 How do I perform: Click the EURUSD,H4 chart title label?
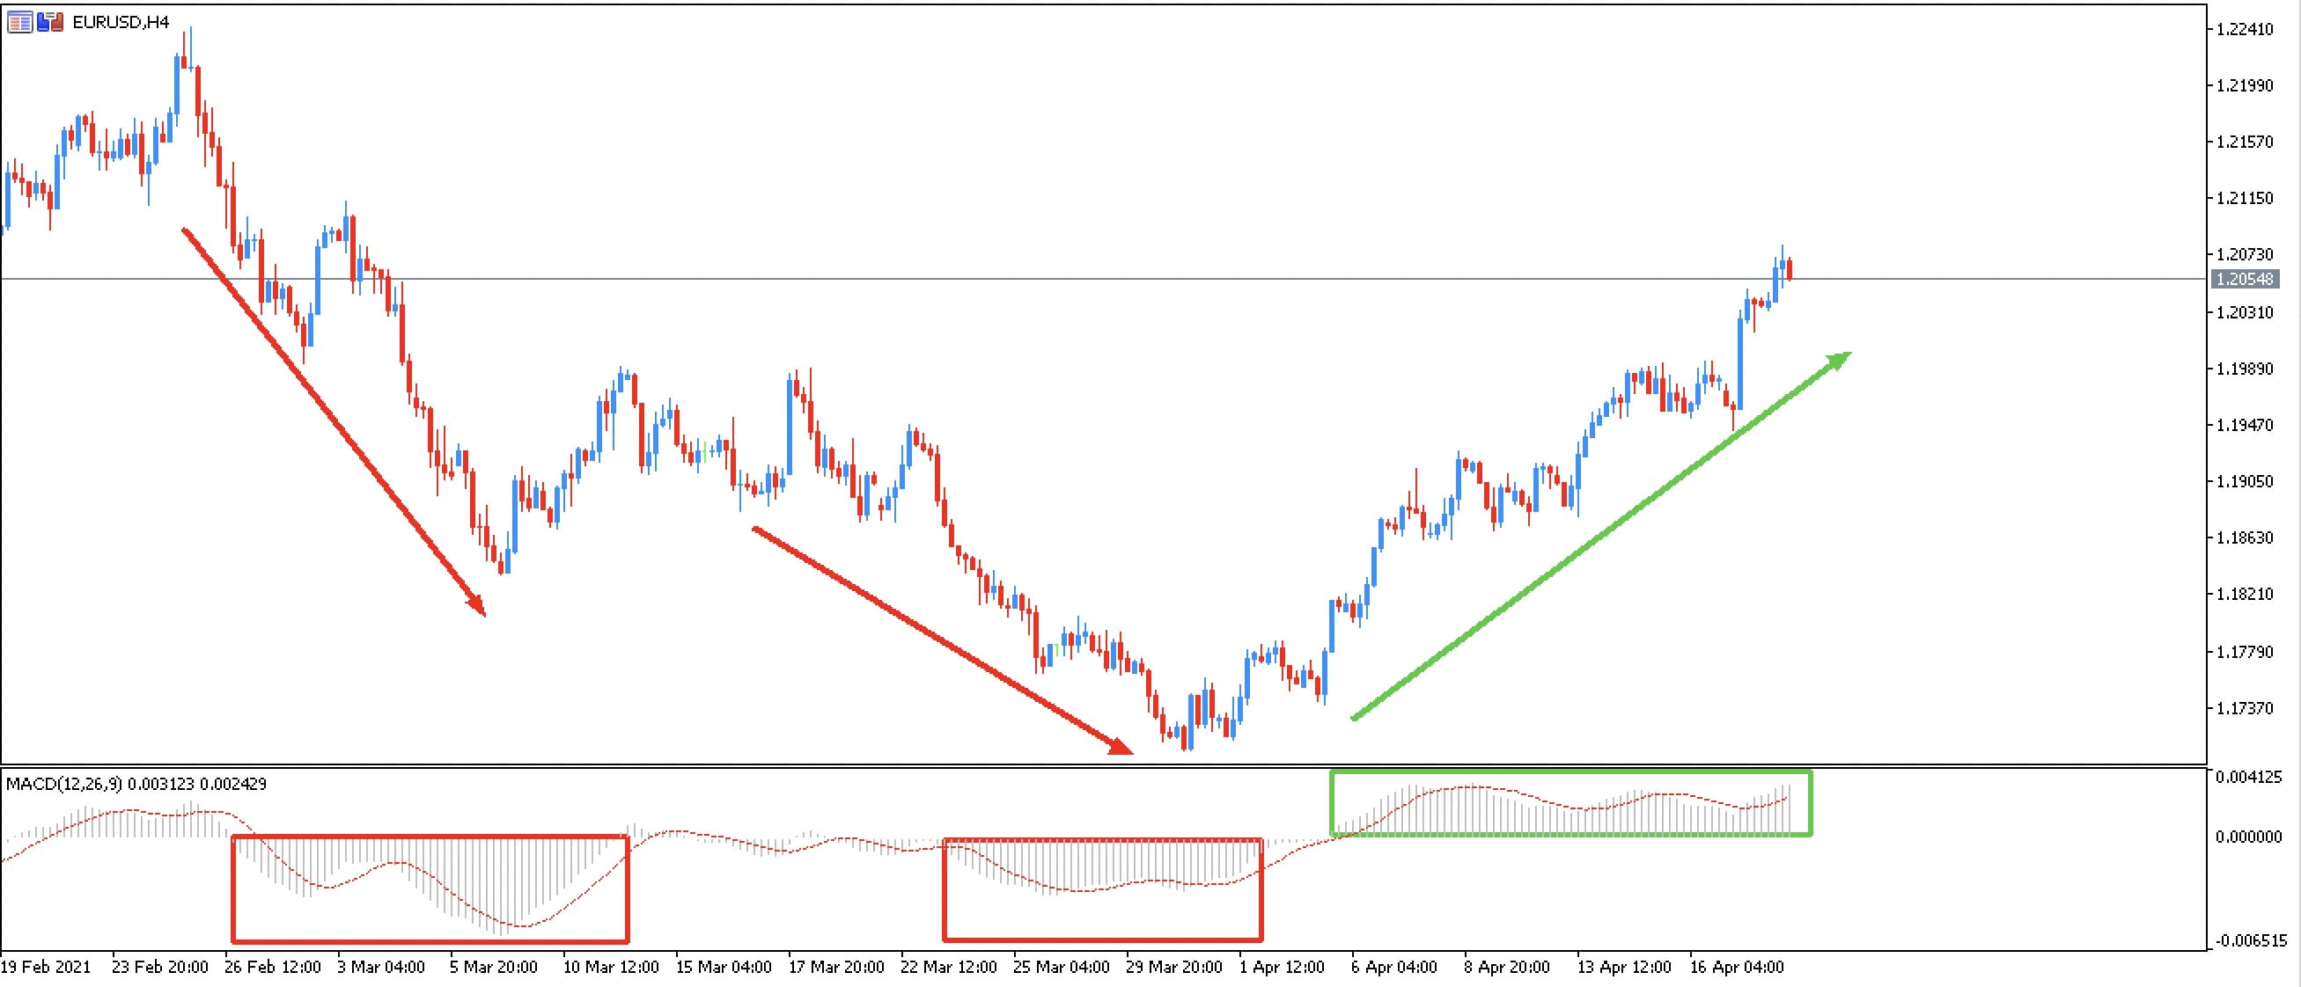[x=121, y=22]
